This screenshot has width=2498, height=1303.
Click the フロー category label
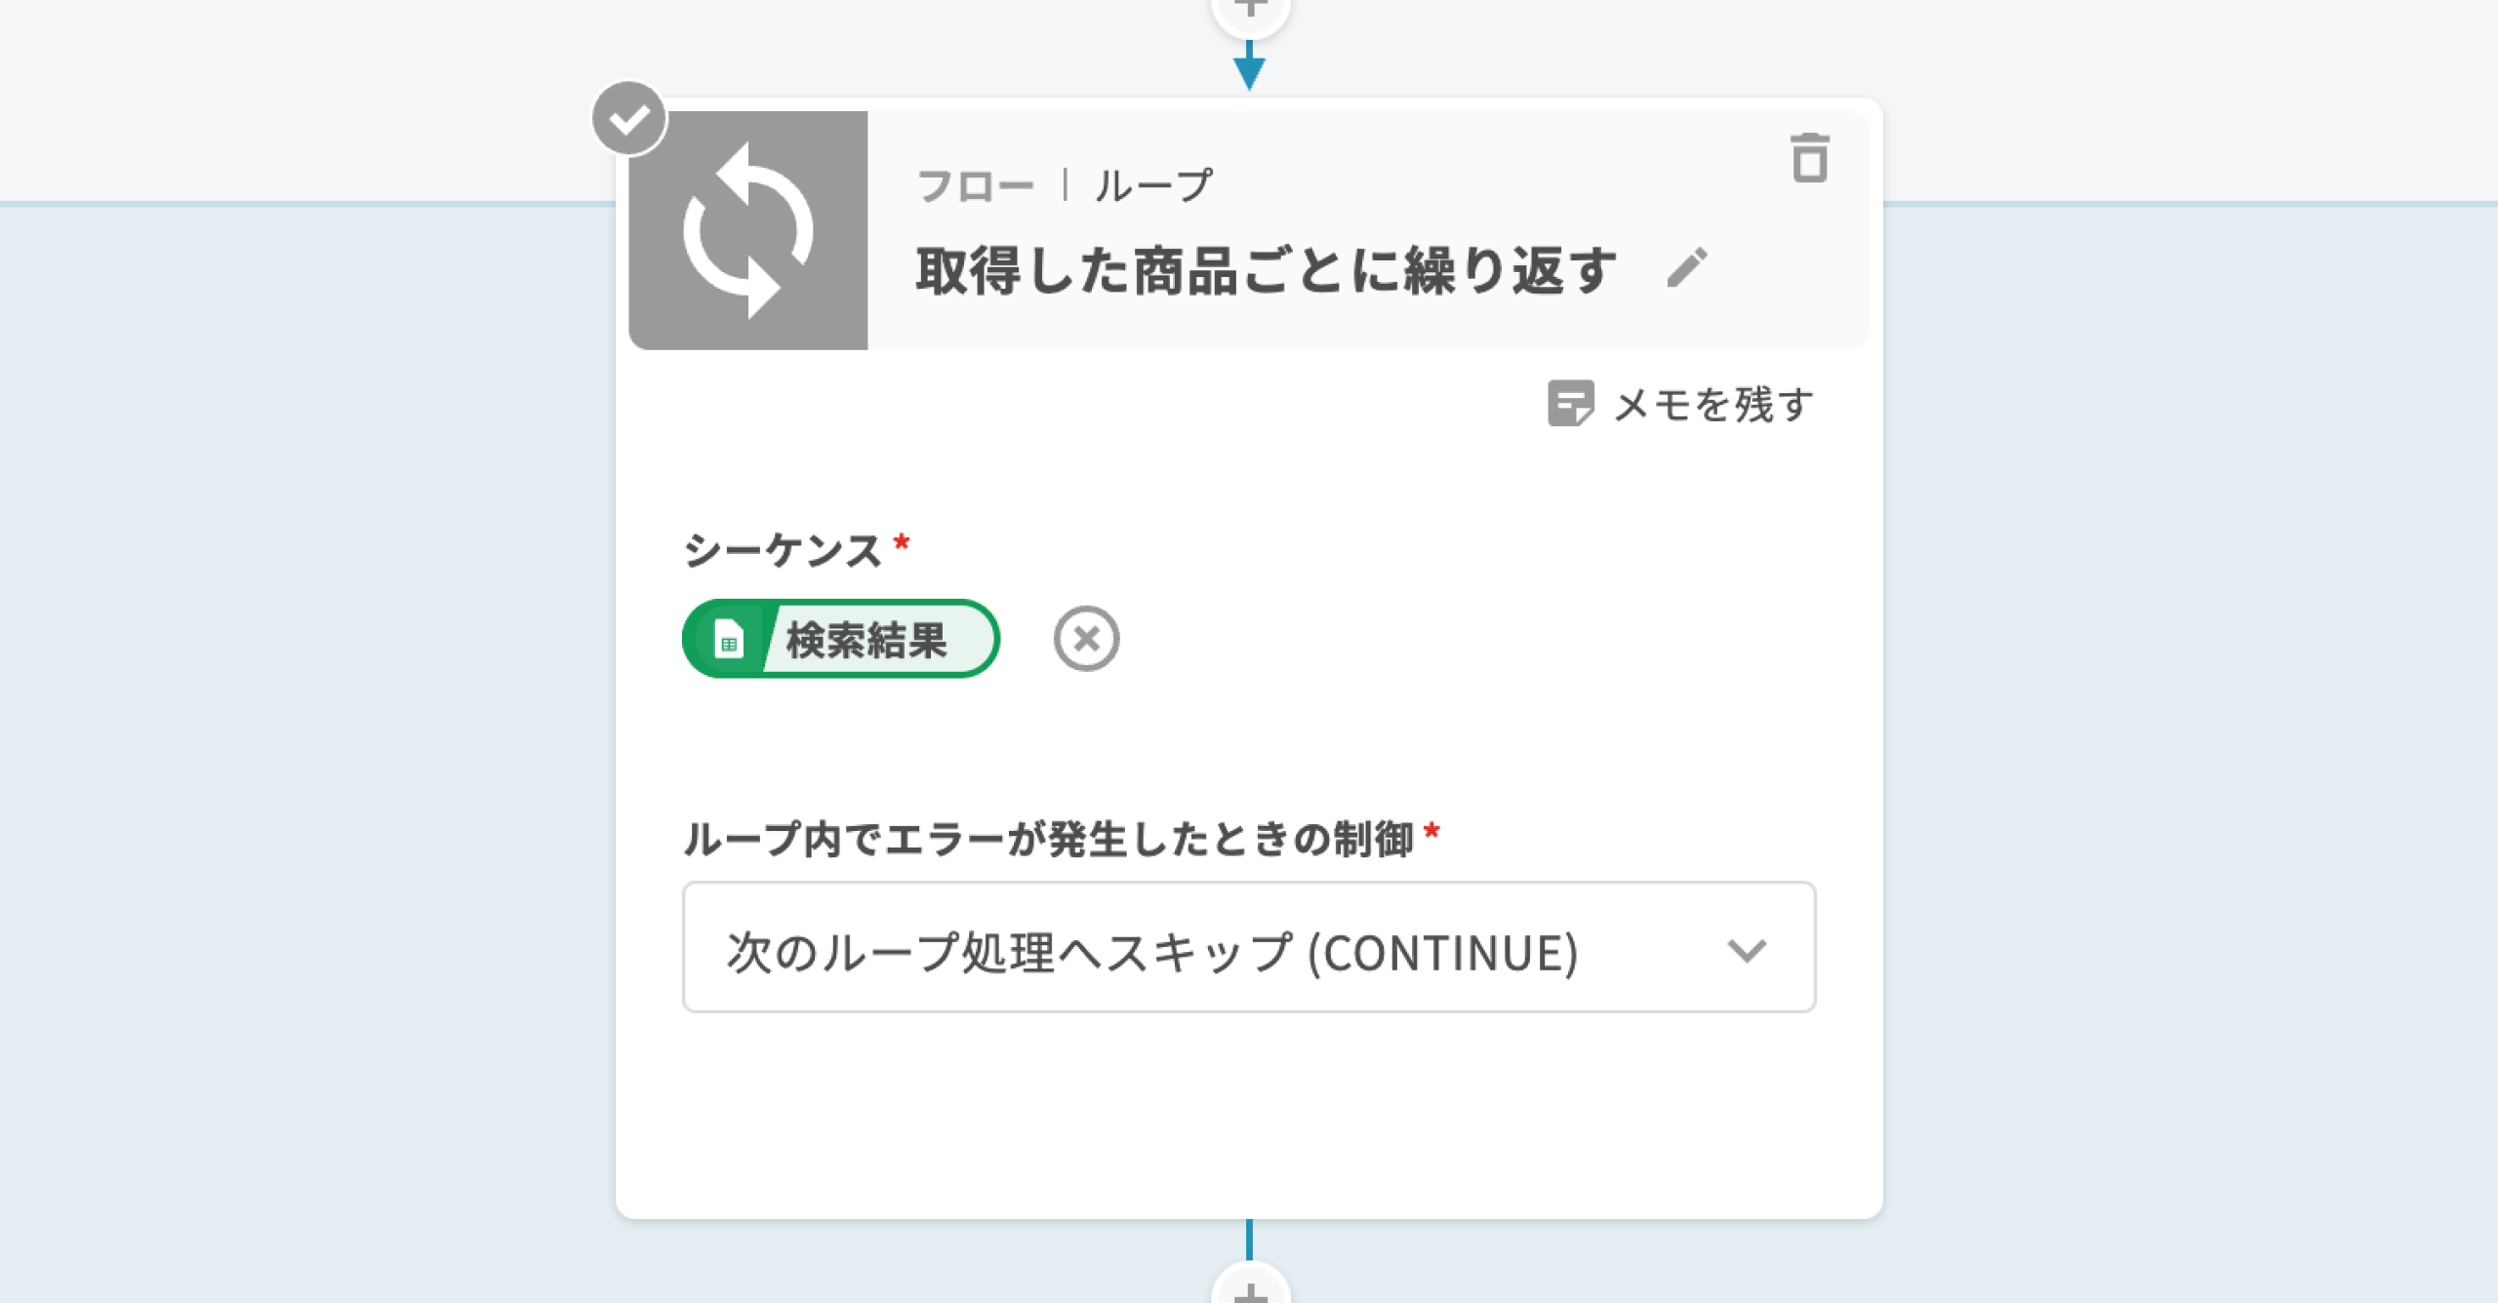[975, 185]
